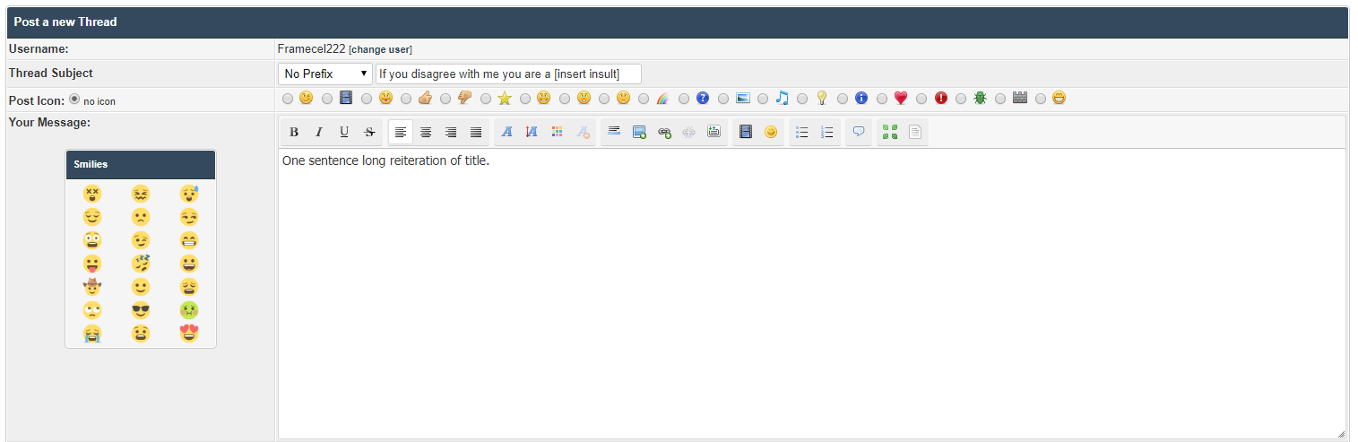1358x442 pixels.
Task: Select the 'no icon' post icon radio
Action: point(74,100)
